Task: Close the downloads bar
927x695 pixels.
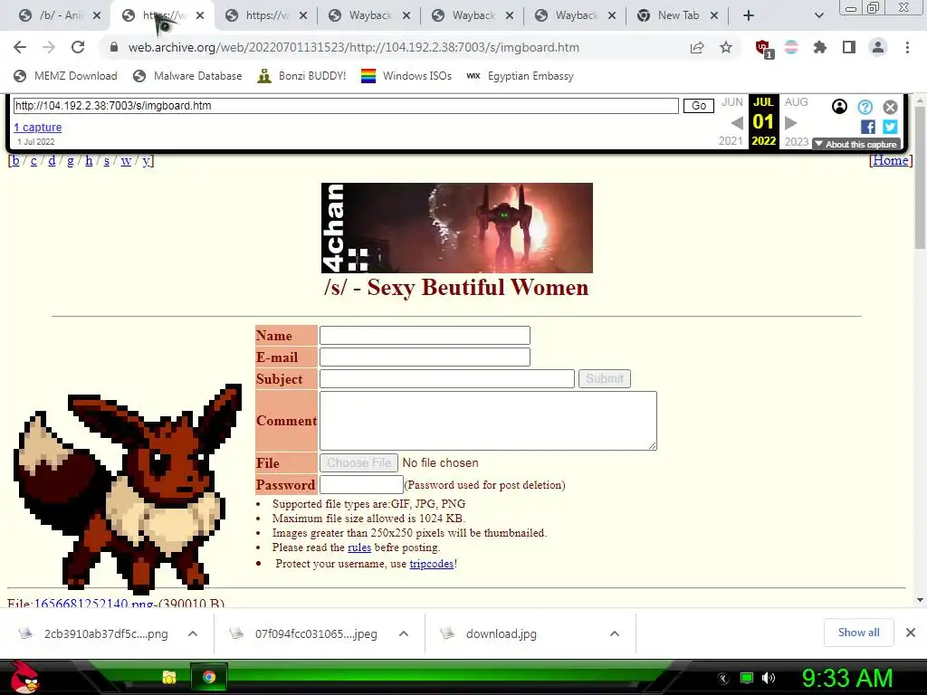Action: point(911,633)
